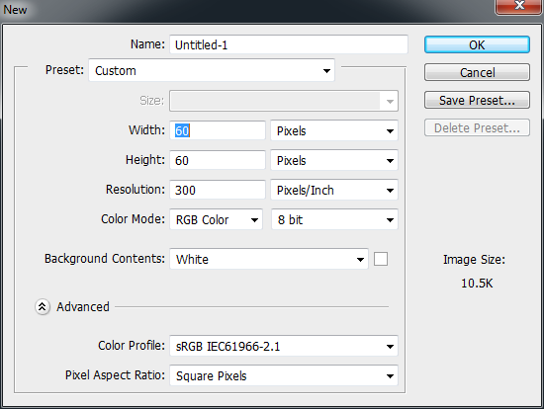Open the Resolution units Pixels/Inch dropdown
This screenshot has height=409, width=544.
pos(334,190)
